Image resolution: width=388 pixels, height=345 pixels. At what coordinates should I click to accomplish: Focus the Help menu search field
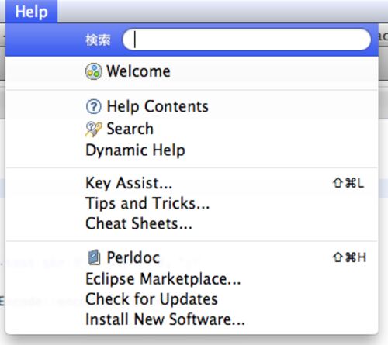coord(247,40)
